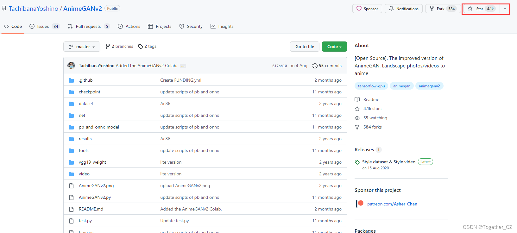Screen dimensions: 517x233
Task: View the 2 branches link
Action: (119, 47)
